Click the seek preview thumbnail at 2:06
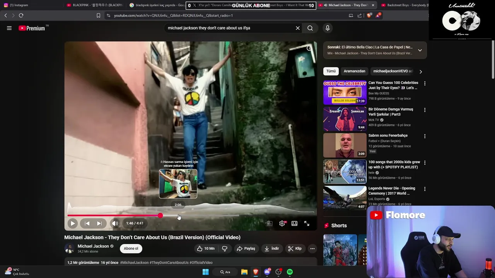This screenshot has height=278, width=495. tap(178, 184)
